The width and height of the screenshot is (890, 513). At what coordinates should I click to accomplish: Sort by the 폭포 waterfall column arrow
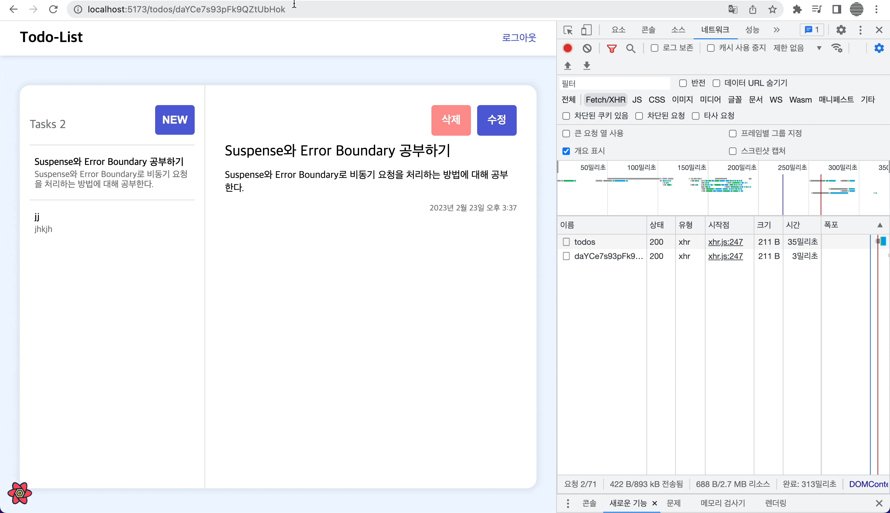tap(880, 225)
